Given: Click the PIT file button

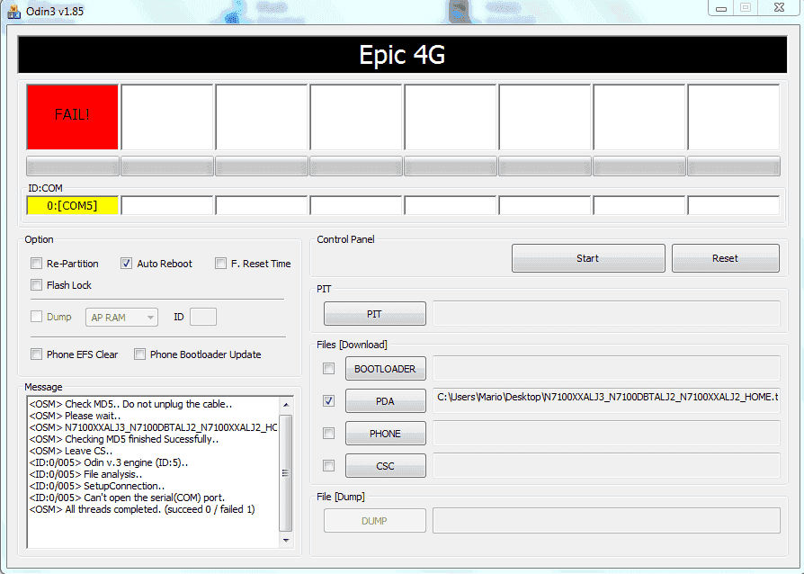Looking at the screenshot, I should [x=375, y=314].
